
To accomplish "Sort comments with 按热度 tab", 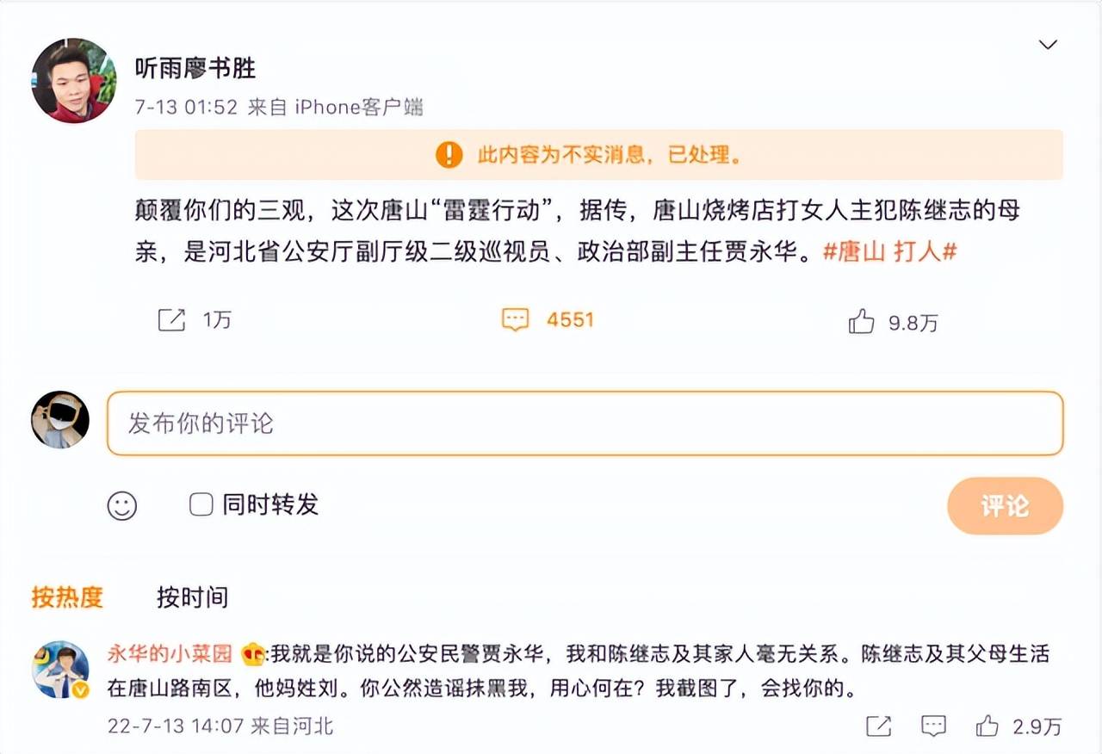I will tap(67, 596).
